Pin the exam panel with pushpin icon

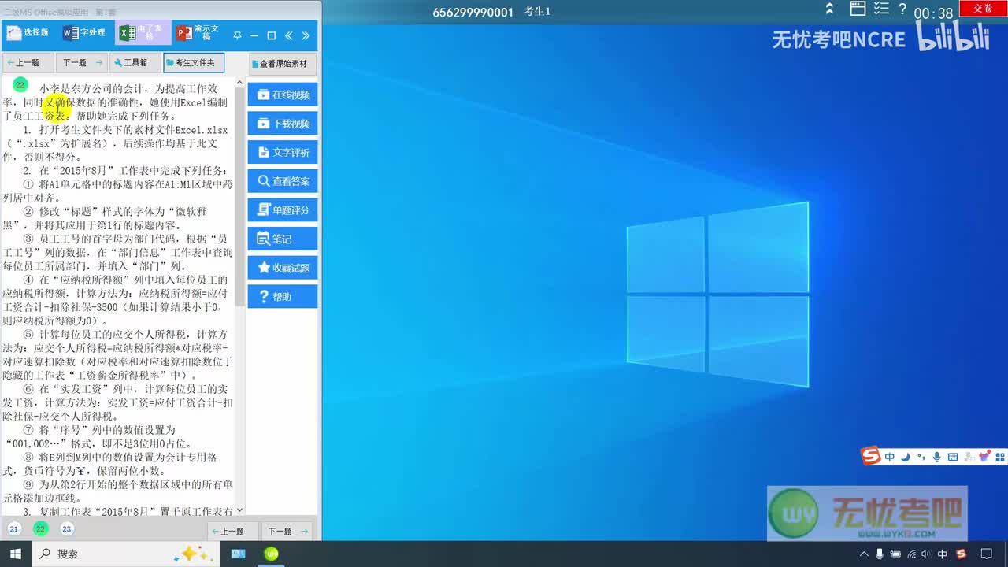(x=237, y=35)
